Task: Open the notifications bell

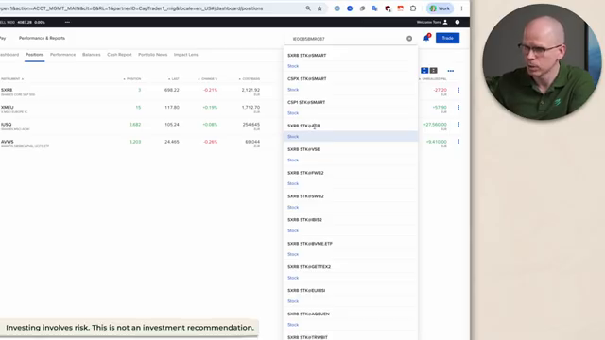Action: click(x=426, y=38)
